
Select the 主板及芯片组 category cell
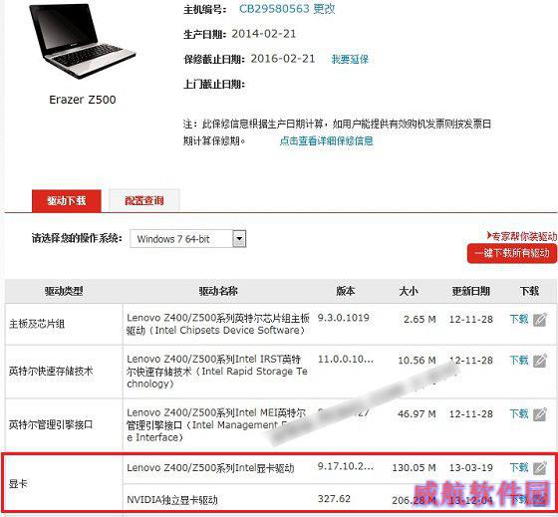pos(64,324)
